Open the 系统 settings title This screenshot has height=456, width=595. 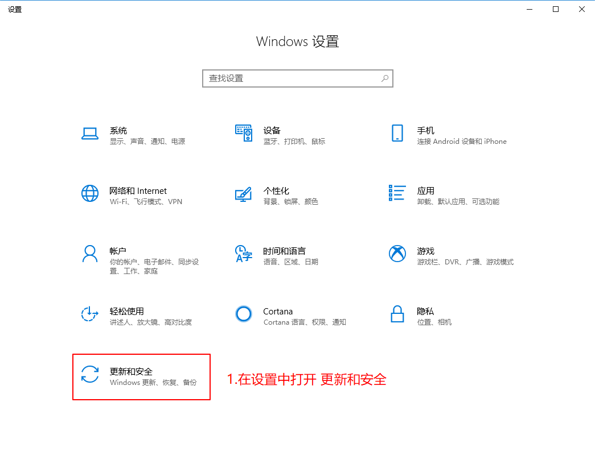pos(118,130)
